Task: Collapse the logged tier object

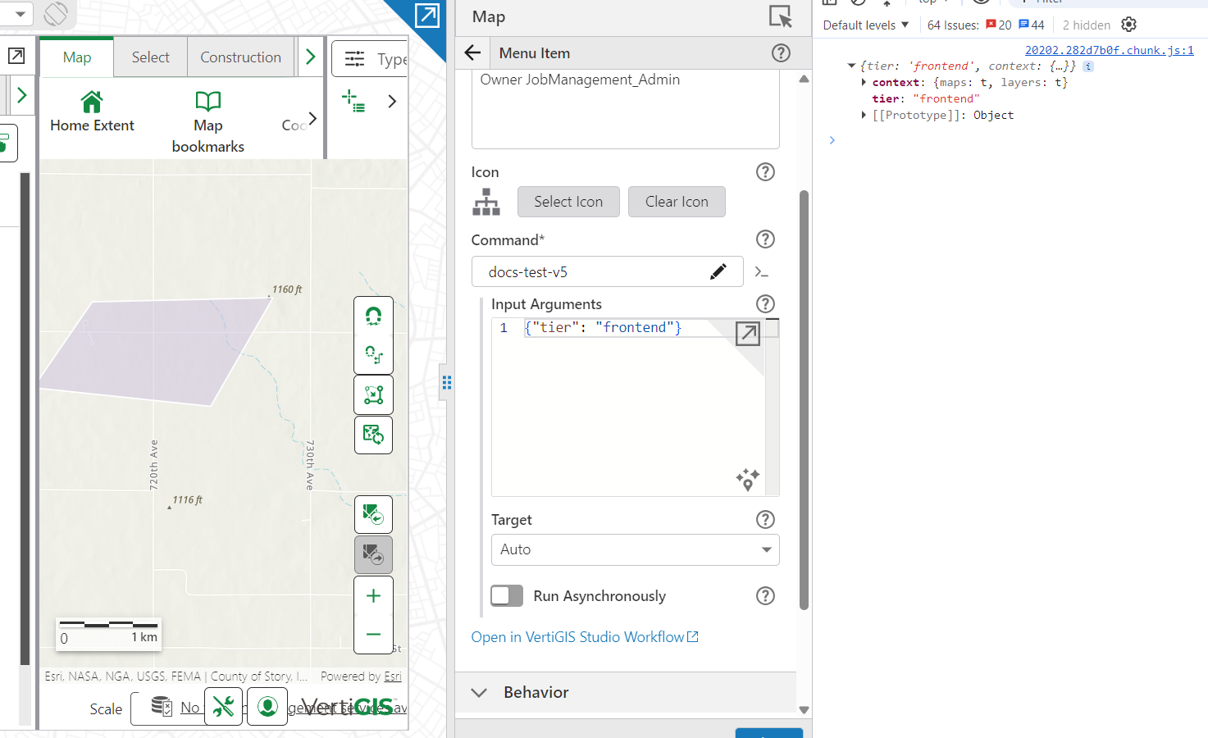Action: [x=851, y=66]
